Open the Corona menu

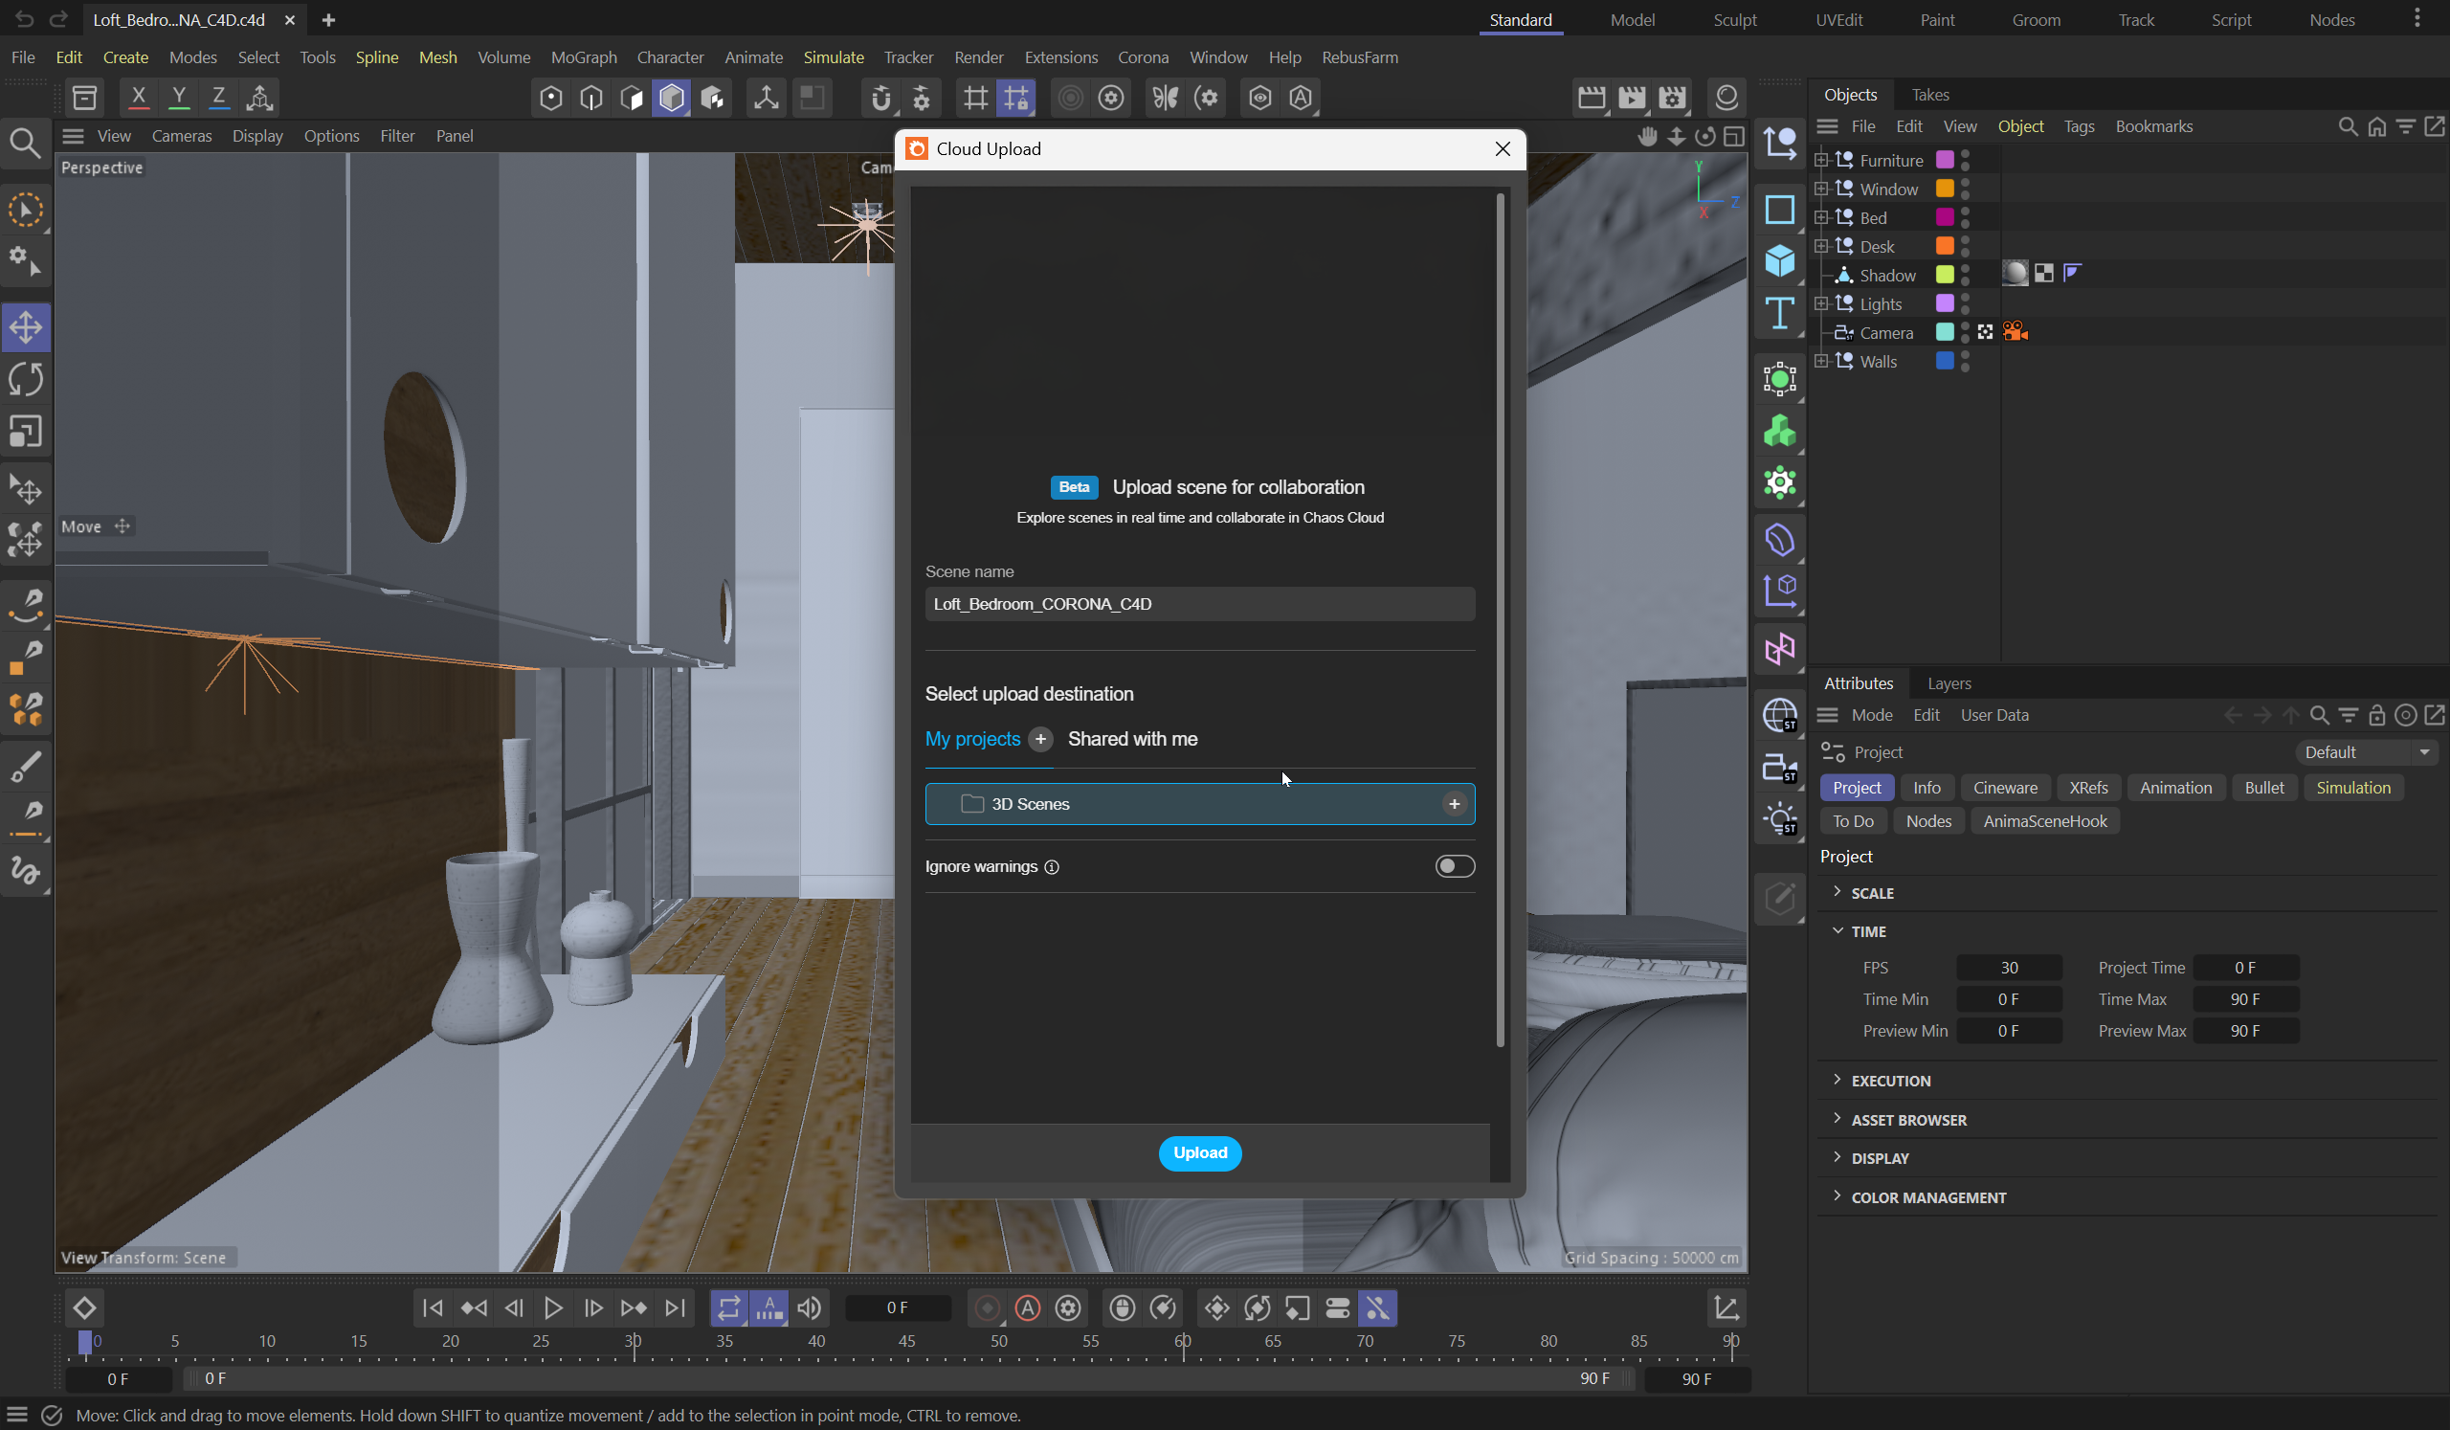pyautogui.click(x=1143, y=57)
